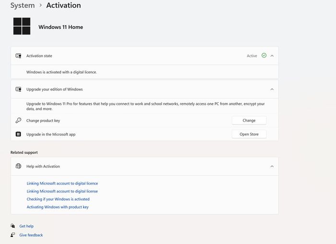This screenshot has width=336, height=244.
Task: Open Activating Windows with product key link
Action: pos(58,207)
